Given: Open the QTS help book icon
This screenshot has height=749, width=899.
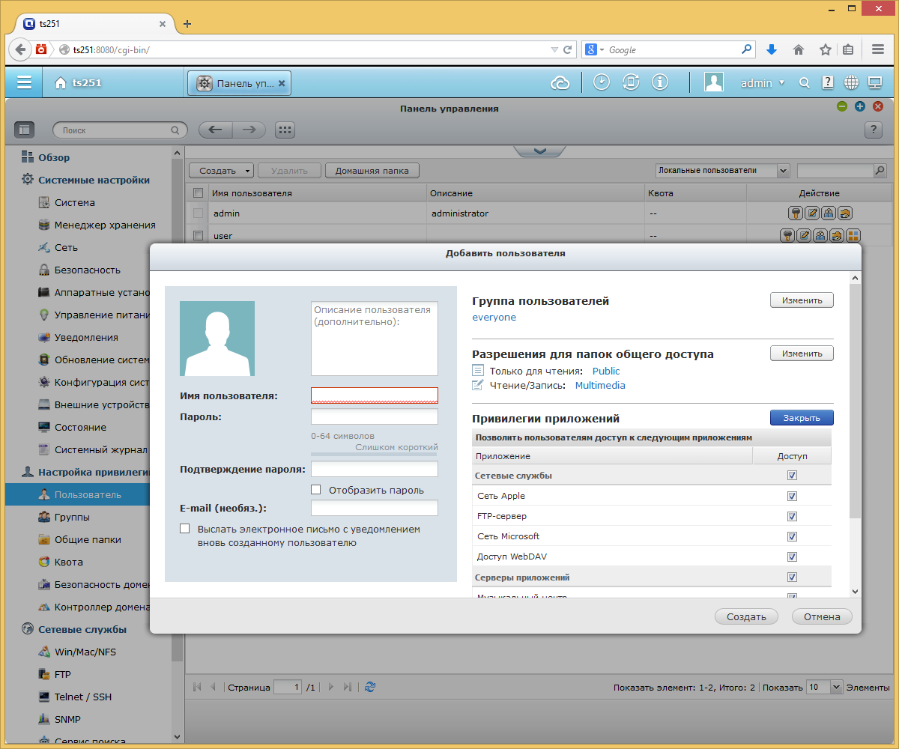Looking at the screenshot, I should pos(828,82).
